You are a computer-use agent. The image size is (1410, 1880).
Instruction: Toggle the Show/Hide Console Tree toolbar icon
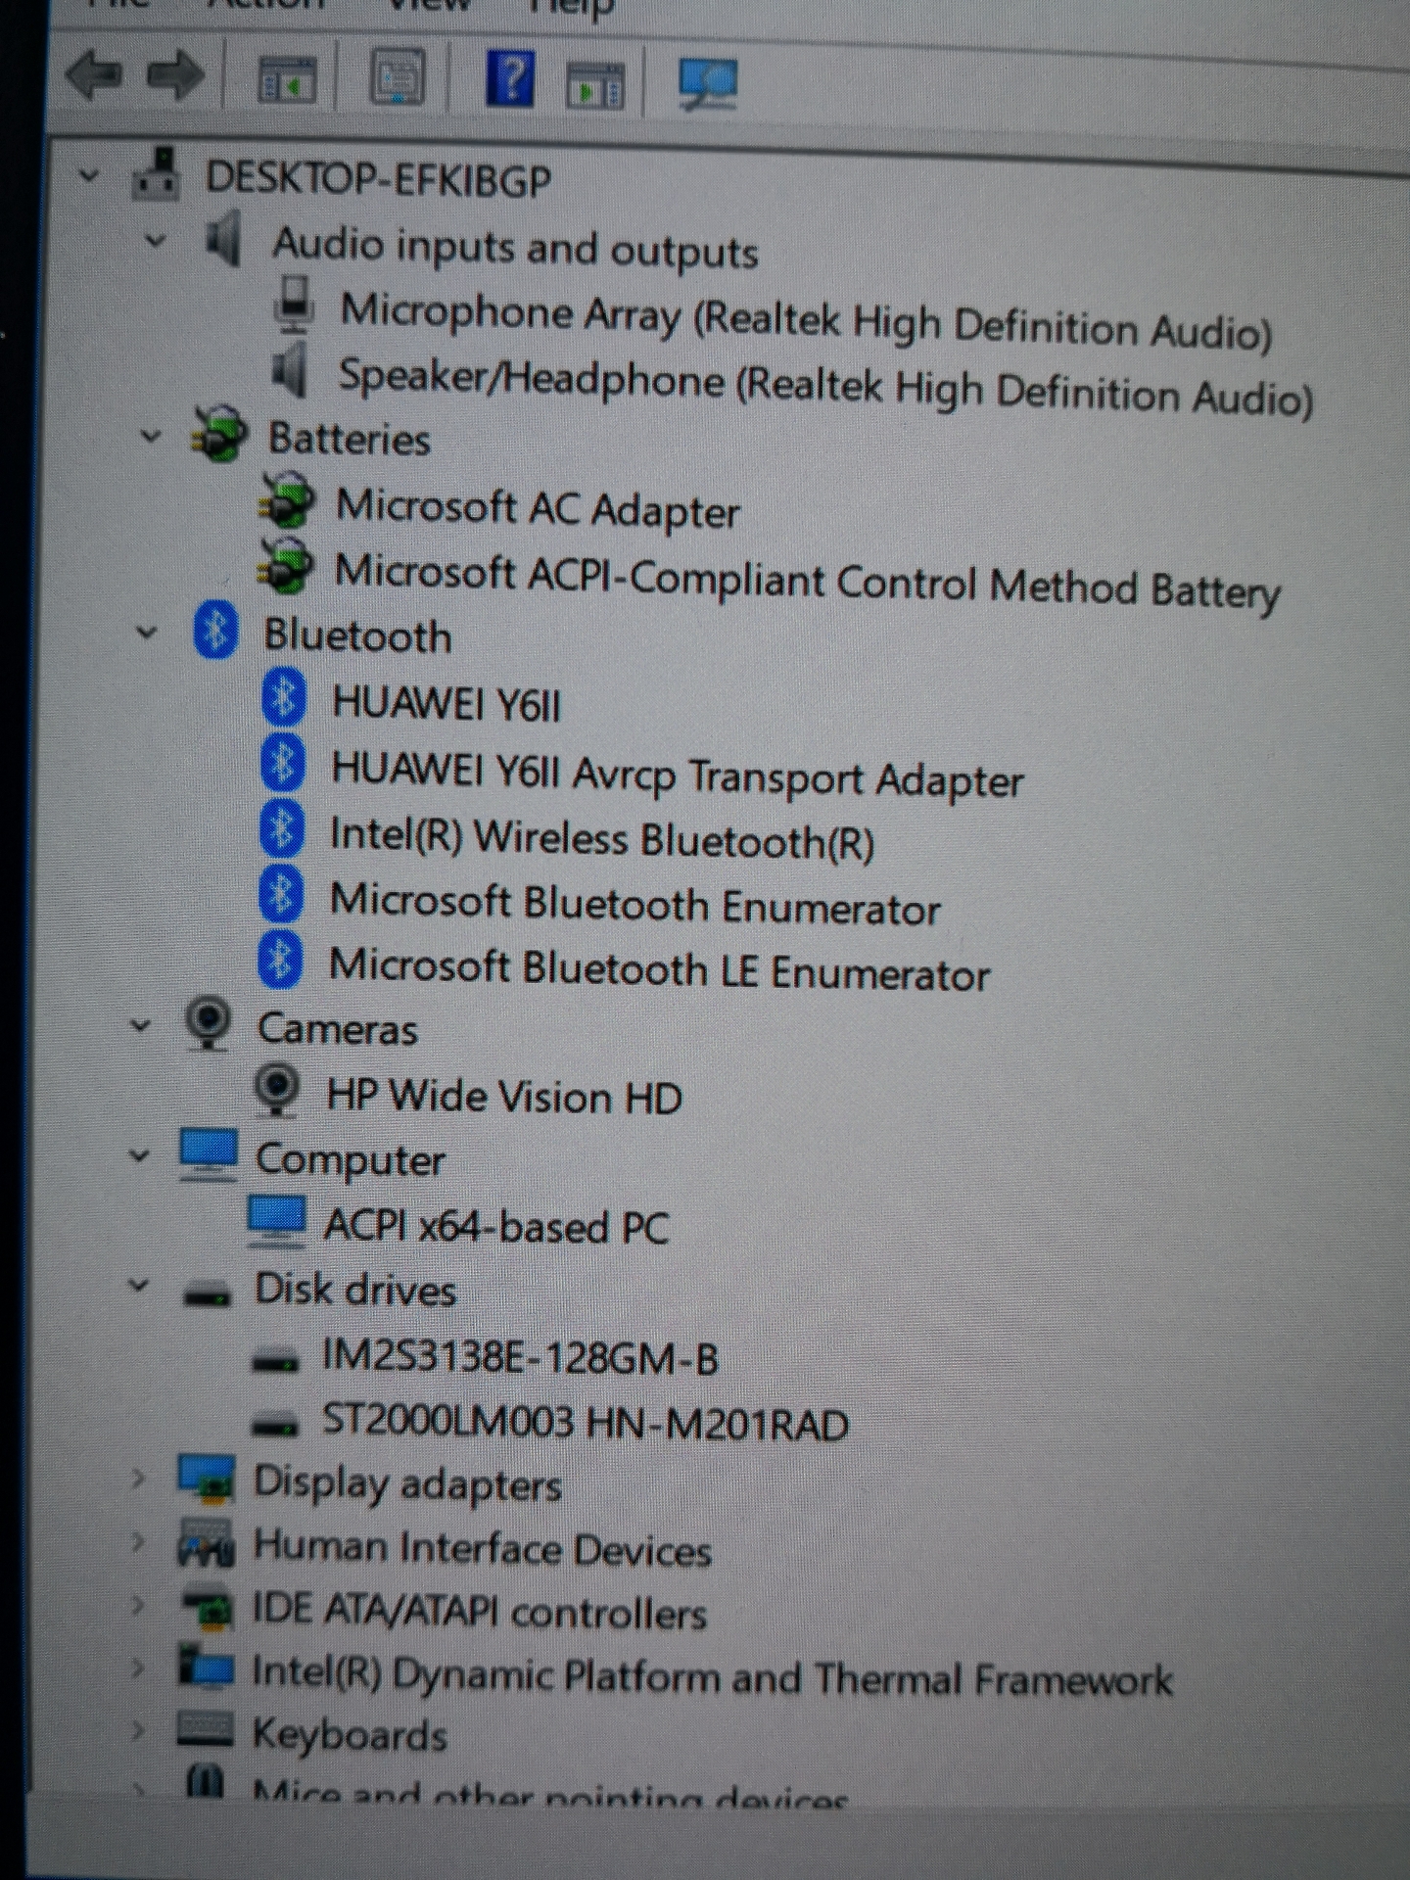click(x=286, y=80)
